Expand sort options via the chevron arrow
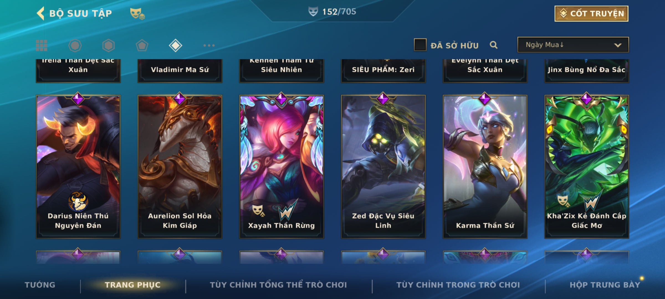 click(618, 45)
